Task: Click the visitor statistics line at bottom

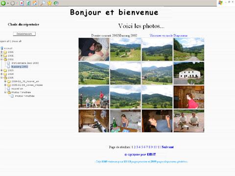Action: (141, 162)
